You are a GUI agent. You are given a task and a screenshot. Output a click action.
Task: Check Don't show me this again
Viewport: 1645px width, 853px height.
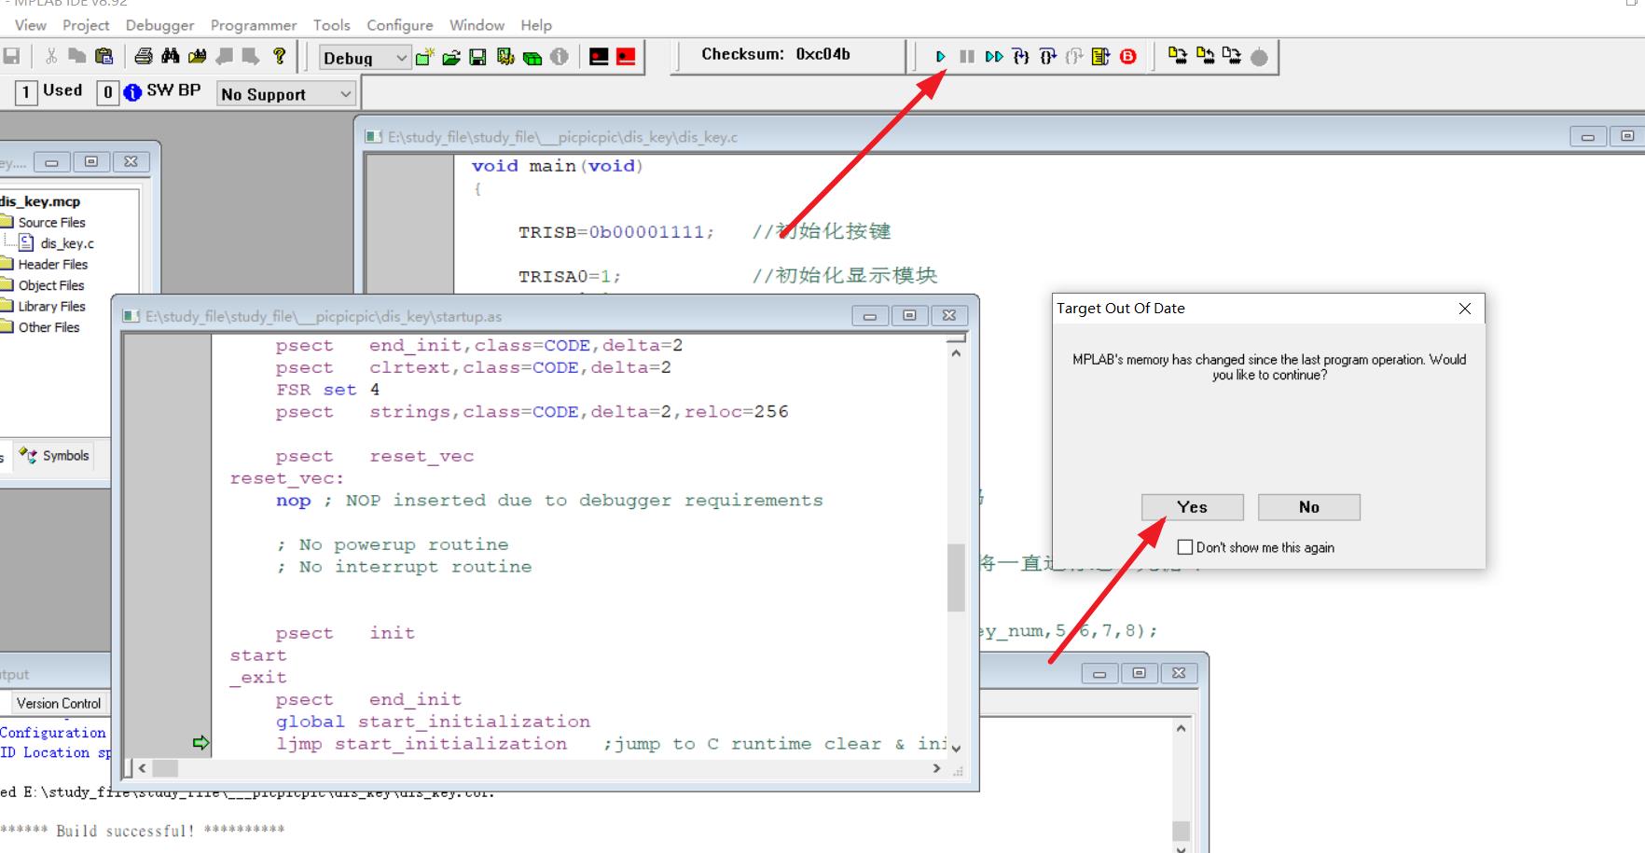1185,547
